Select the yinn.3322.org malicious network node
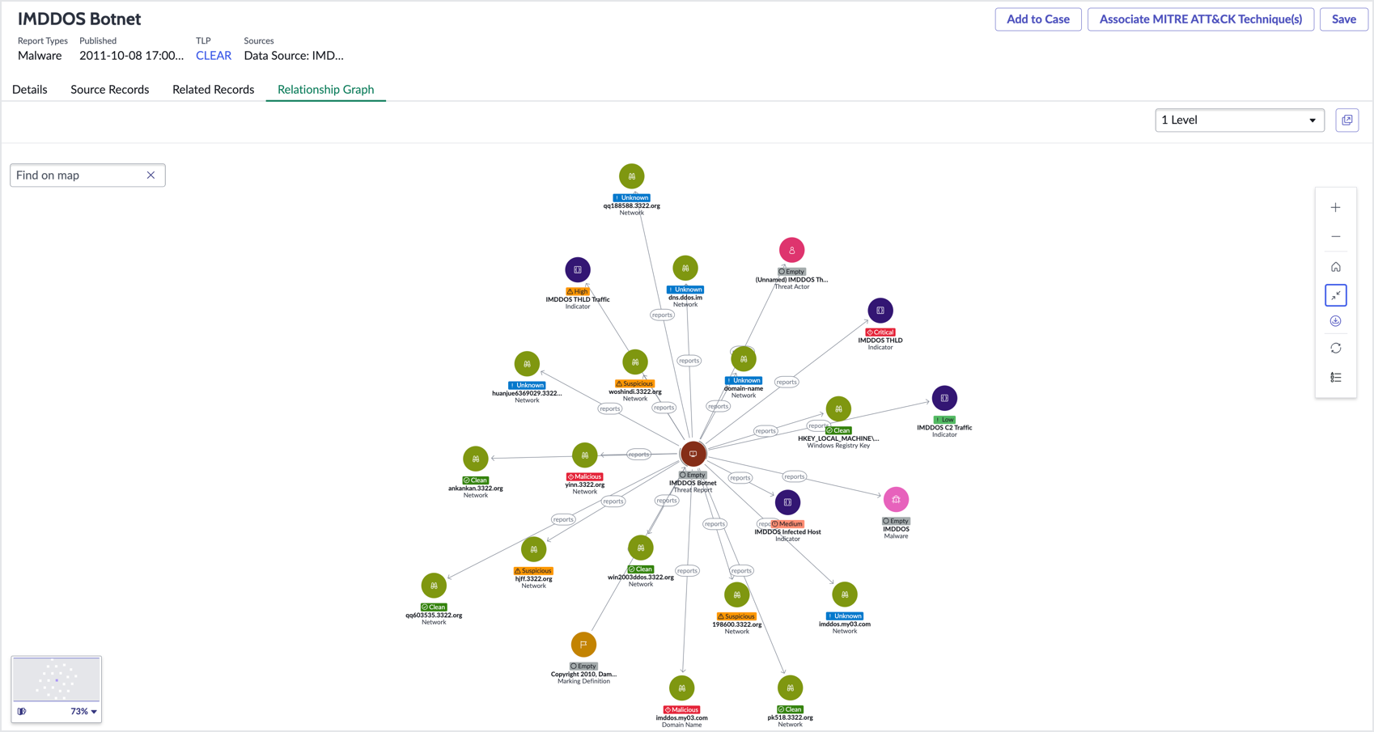The image size is (1374, 732). 585,455
